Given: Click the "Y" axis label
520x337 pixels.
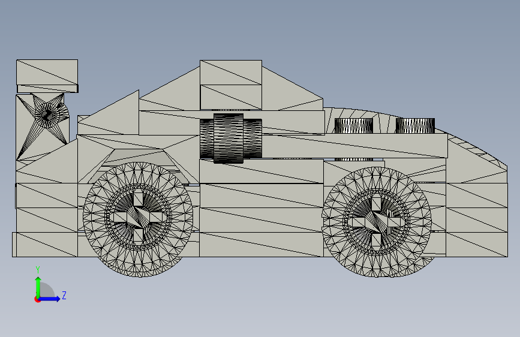Looking at the screenshot, I should tap(38, 270).
